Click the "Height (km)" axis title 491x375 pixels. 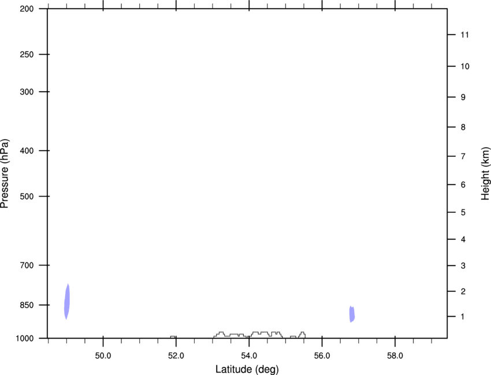485,174
